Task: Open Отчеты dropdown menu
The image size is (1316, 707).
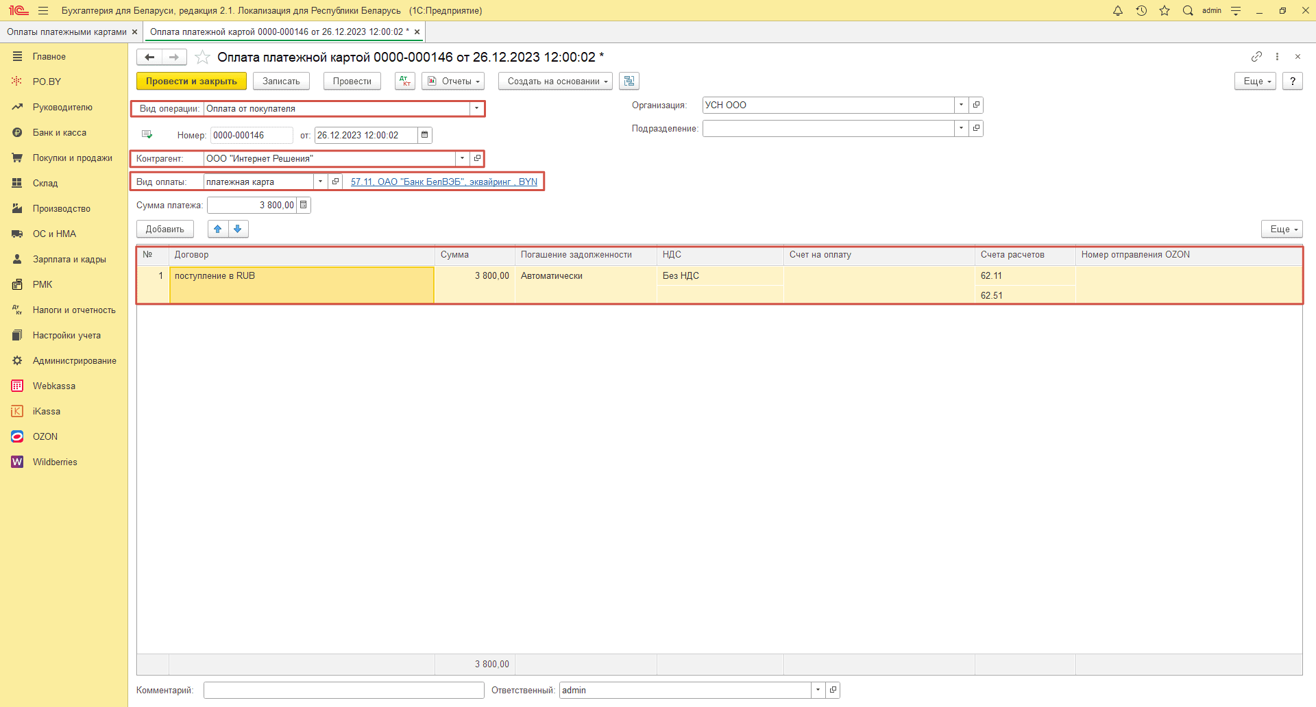Action: [453, 81]
